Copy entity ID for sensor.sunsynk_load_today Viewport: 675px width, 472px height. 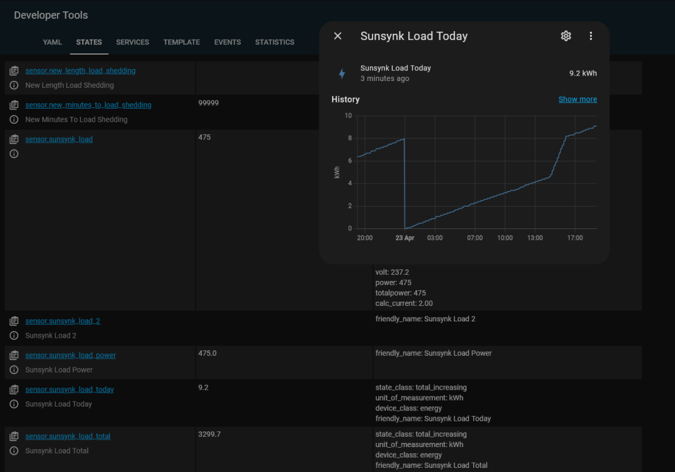point(14,390)
